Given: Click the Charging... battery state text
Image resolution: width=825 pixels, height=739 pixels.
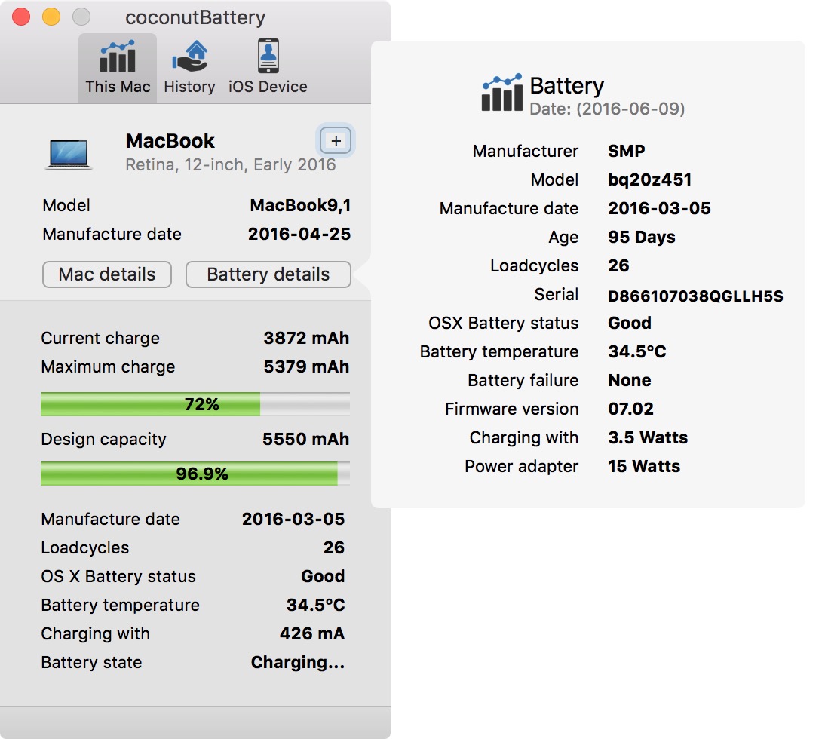Looking at the screenshot, I should 297,663.
